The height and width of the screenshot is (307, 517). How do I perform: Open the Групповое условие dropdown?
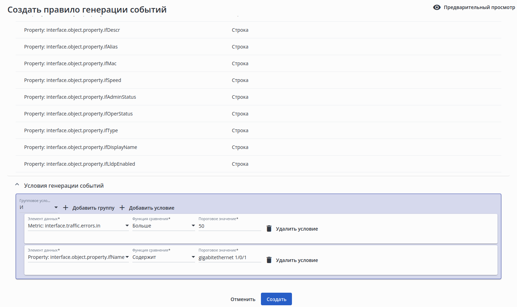coord(38,208)
